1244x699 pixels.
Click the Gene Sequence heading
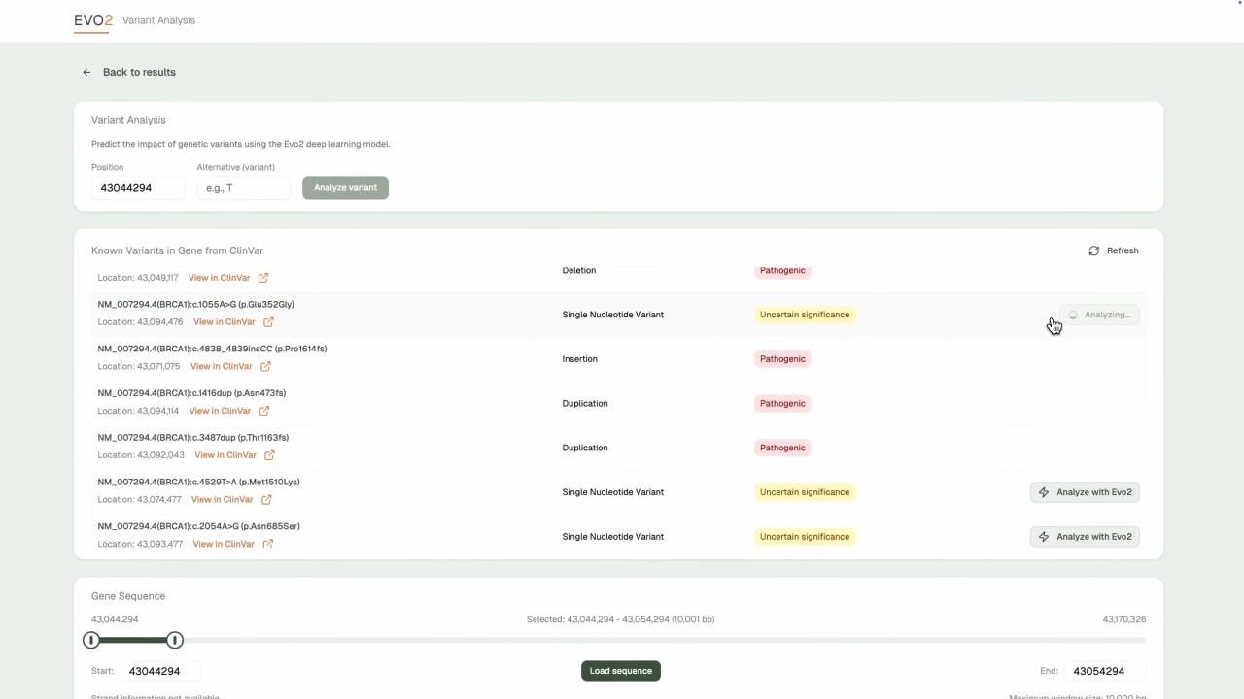(128, 596)
